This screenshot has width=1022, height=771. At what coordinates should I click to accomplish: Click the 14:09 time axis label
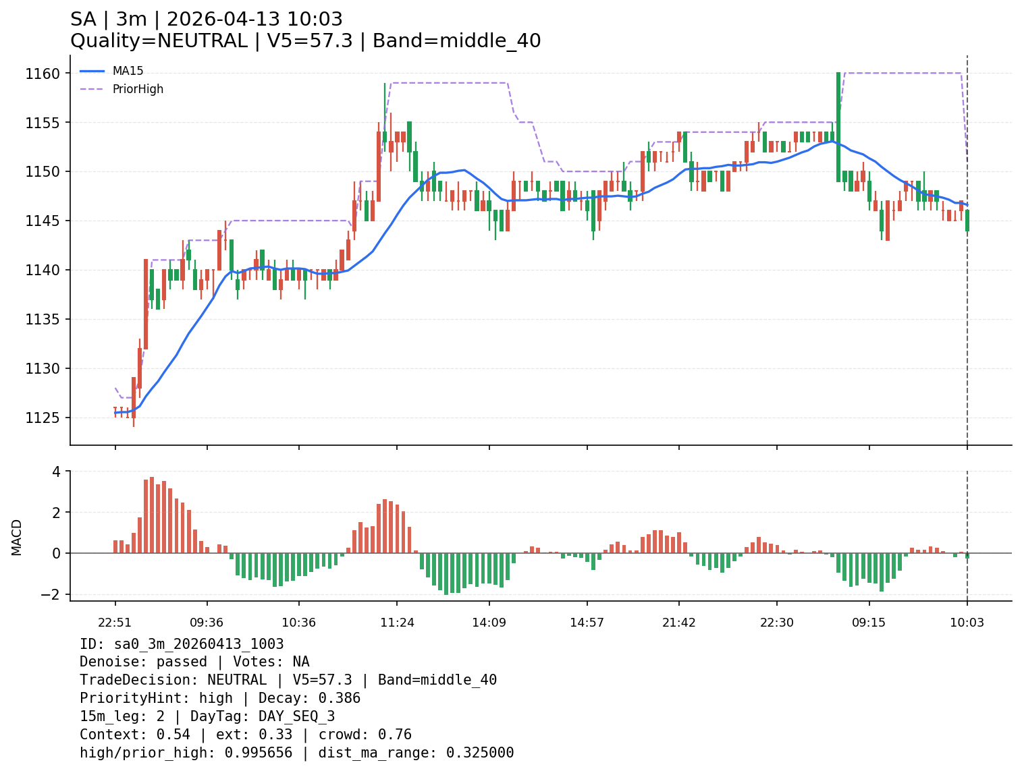(489, 623)
